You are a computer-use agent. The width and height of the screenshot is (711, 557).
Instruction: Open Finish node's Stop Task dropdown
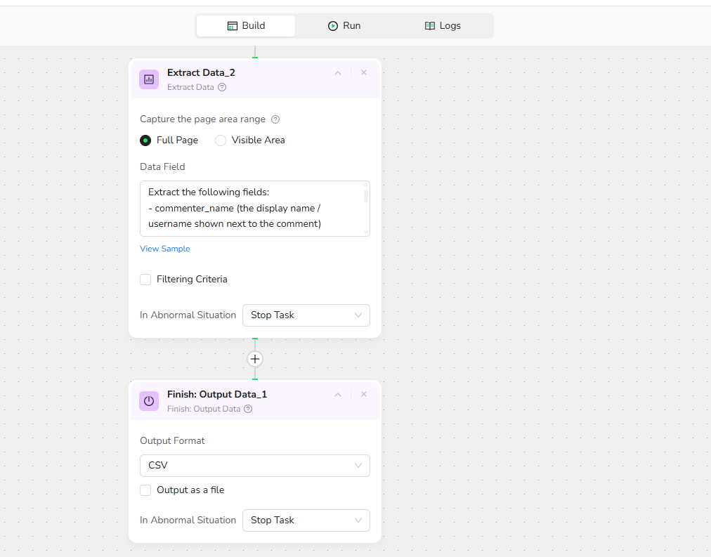pos(306,520)
